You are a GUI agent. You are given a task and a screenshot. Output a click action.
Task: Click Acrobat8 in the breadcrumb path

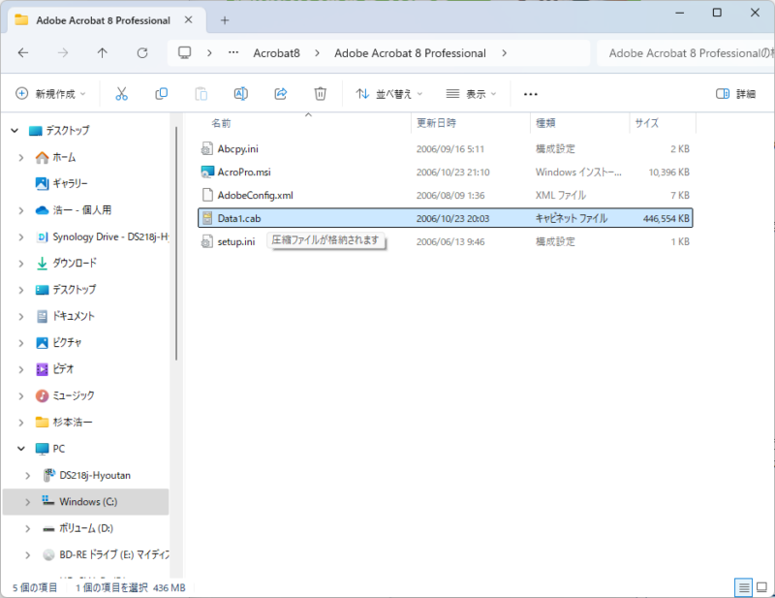click(277, 53)
